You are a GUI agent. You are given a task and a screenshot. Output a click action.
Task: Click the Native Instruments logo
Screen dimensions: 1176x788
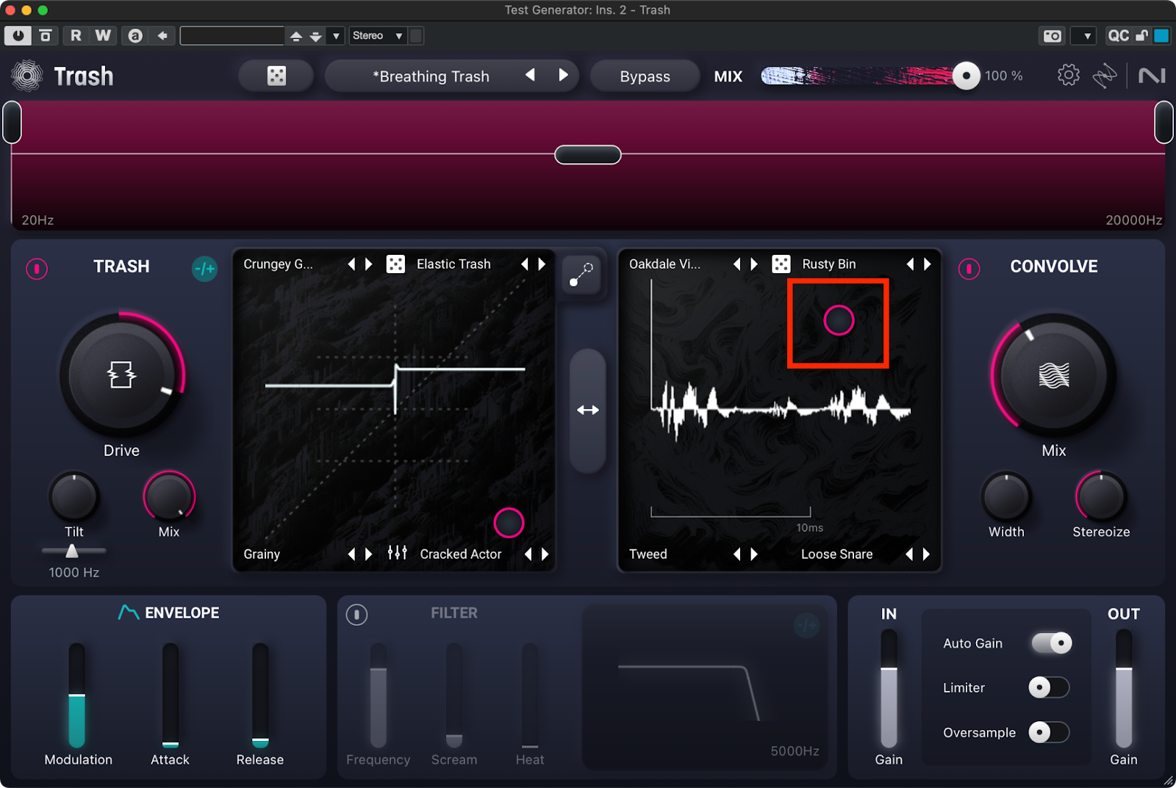[x=1152, y=76]
